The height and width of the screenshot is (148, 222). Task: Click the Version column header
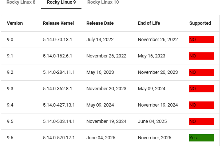[x=15, y=23]
